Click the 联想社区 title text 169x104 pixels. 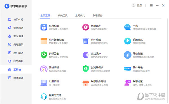click(138, 81)
